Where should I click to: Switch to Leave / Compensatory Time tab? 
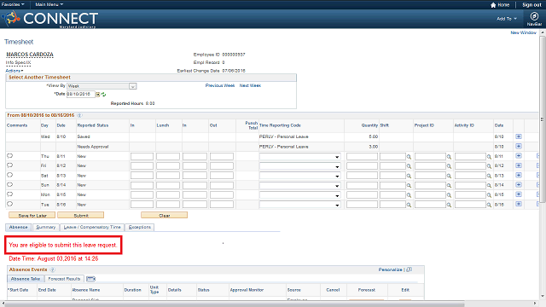tap(92, 228)
